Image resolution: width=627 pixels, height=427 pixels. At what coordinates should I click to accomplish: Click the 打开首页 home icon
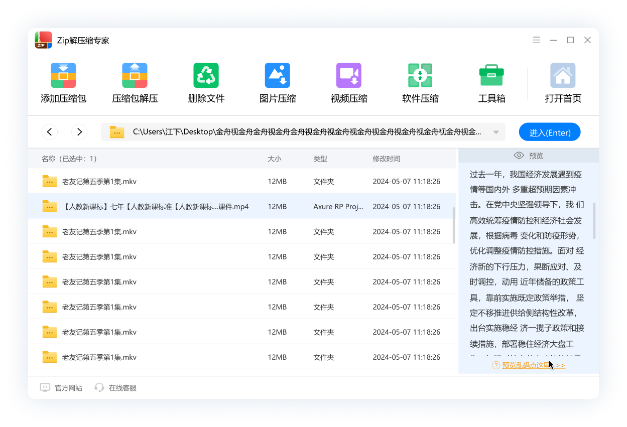[563, 76]
